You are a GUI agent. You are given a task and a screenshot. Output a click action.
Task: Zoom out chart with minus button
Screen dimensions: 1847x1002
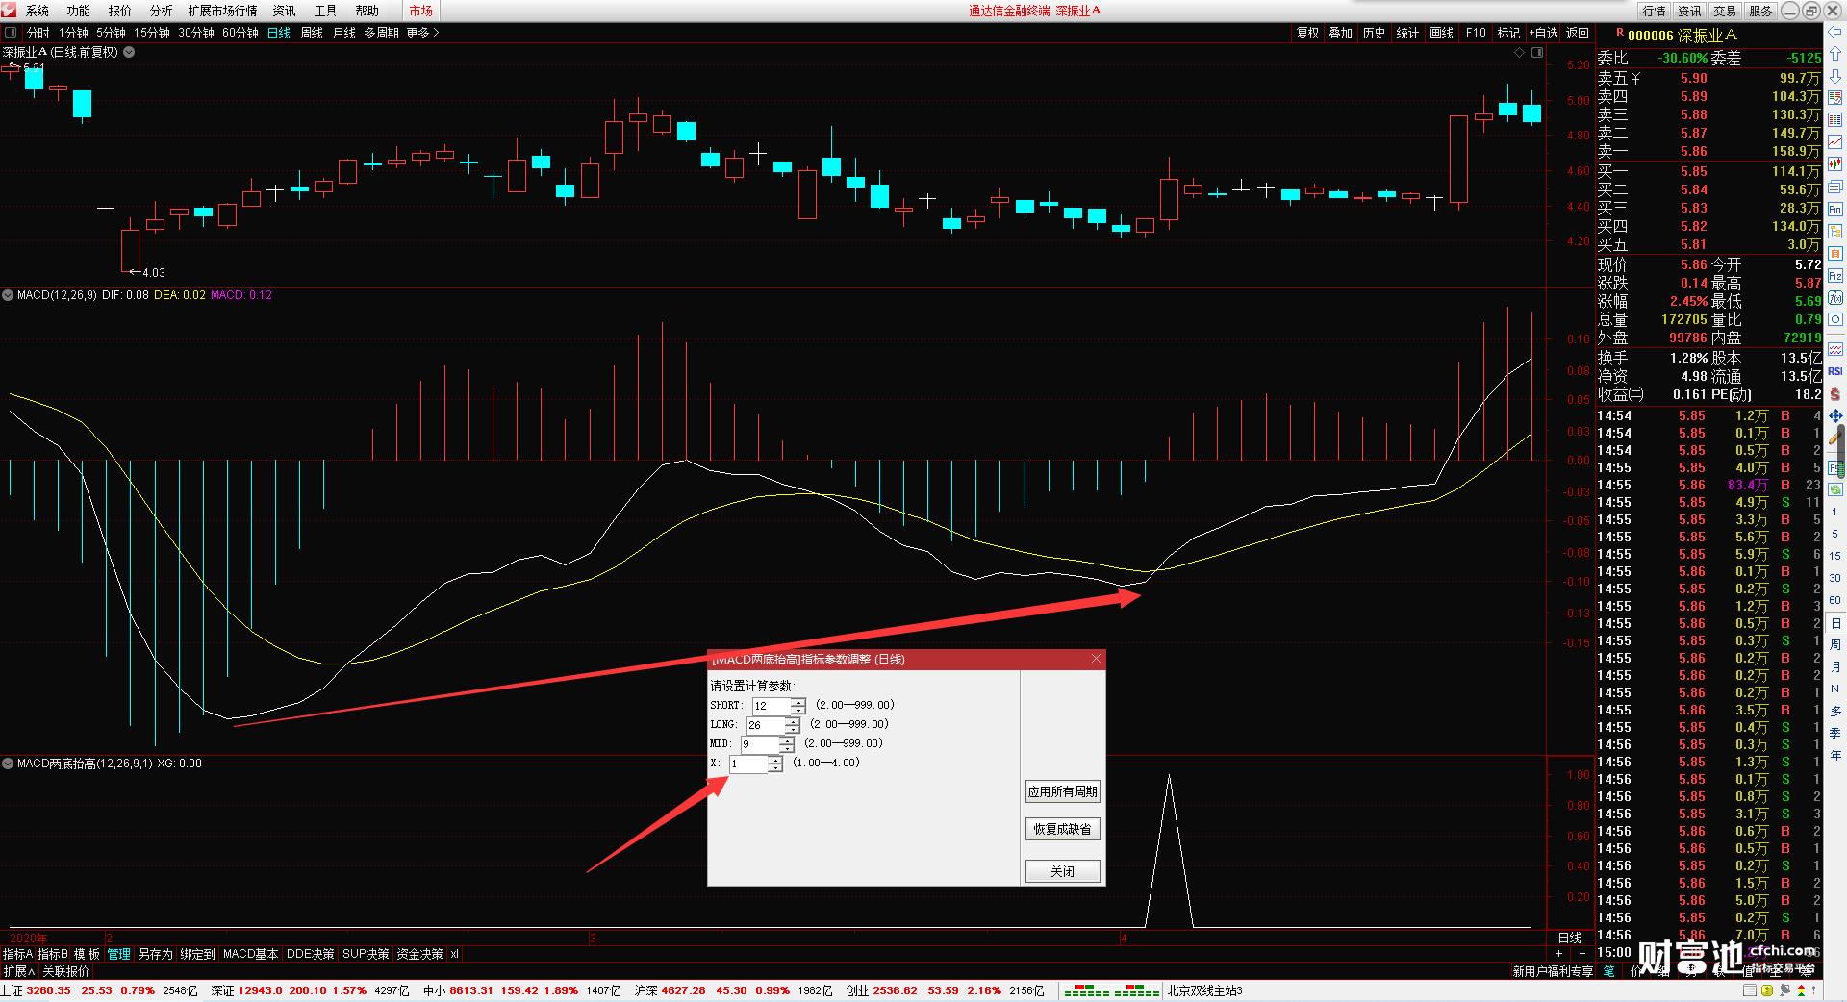click(x=1582, y=954)
